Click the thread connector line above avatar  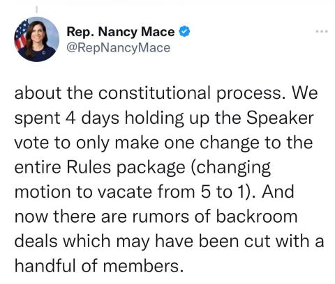(36, 9)
